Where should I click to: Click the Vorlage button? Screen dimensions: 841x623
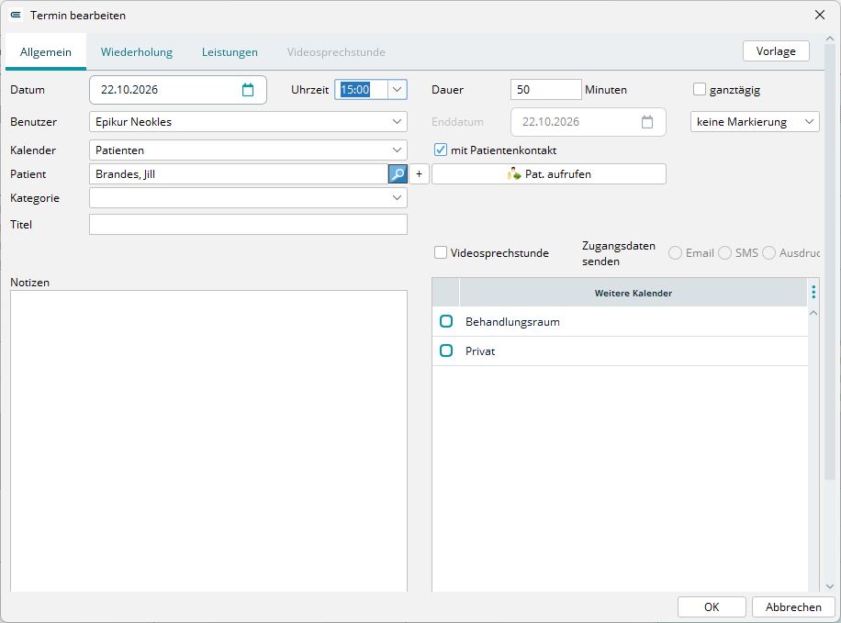pos(776,51)
